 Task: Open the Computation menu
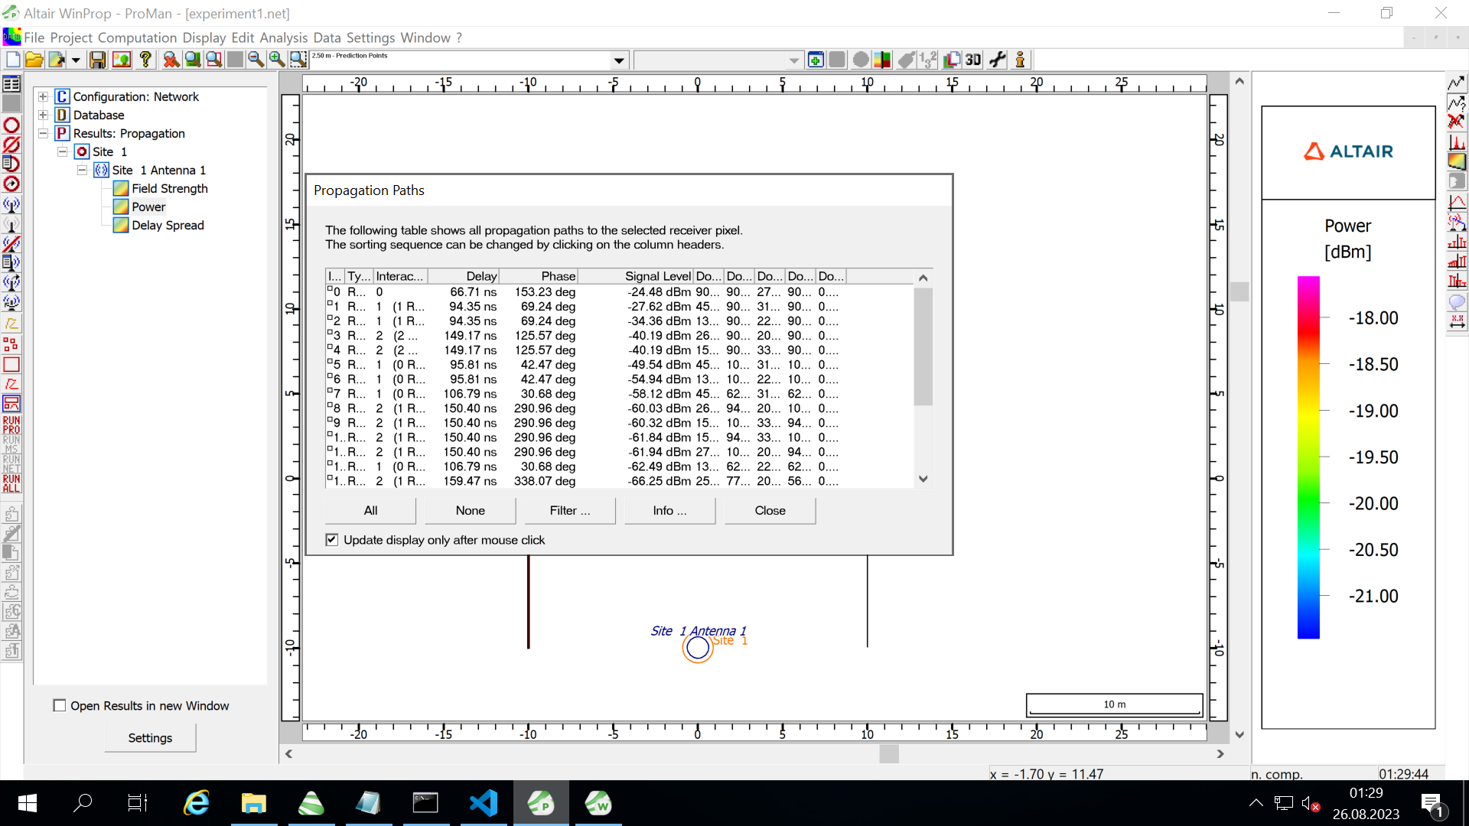pos(137,37)
